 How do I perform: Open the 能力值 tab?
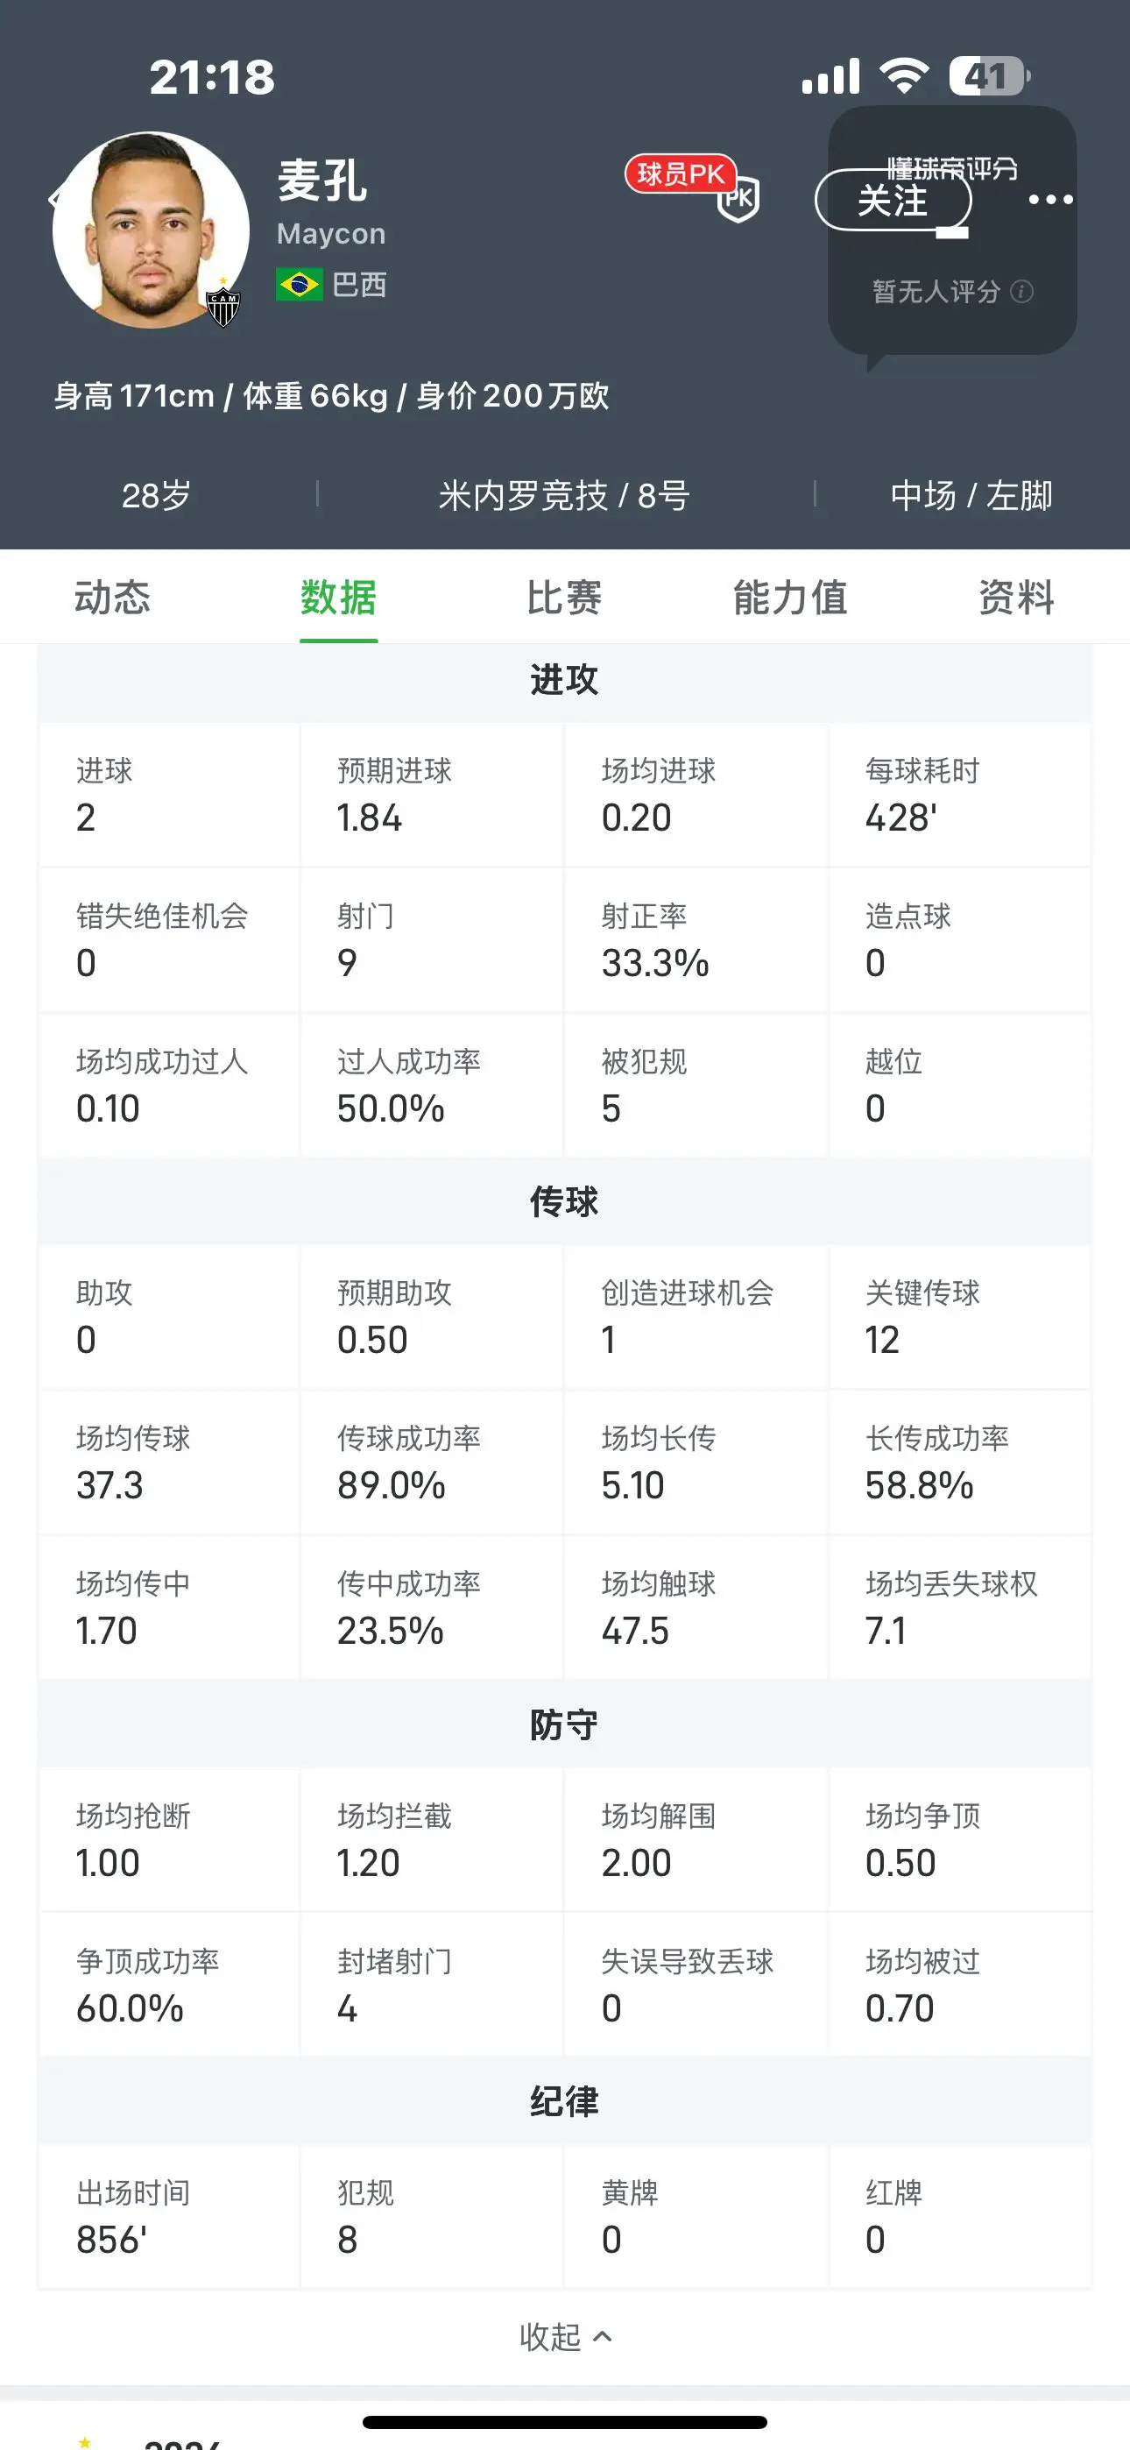[789, 598]
